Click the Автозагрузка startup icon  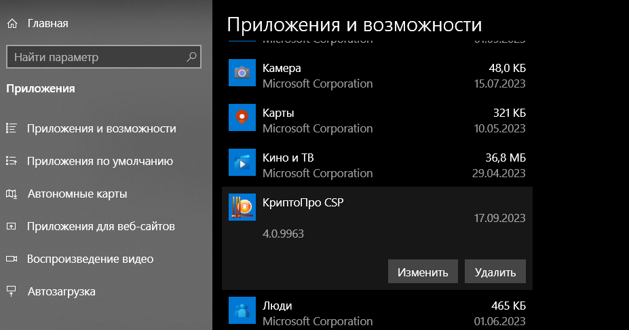click(12, 291)
